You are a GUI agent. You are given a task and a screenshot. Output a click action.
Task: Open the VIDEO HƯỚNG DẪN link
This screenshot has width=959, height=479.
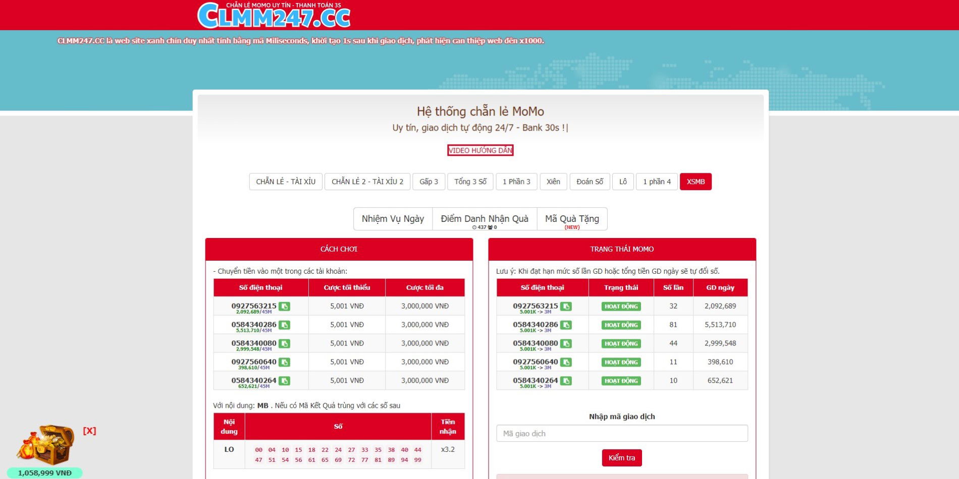click(480, 150)
